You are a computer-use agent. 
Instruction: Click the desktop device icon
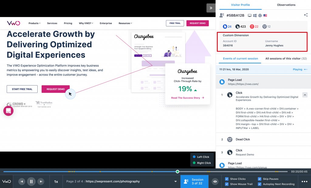pyautogui.click(x=250, y=15)
